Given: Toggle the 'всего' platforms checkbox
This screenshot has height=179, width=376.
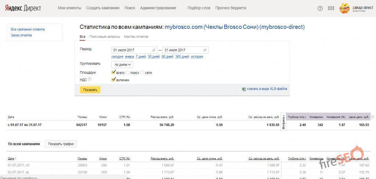Looking at the screenshot, I should click(x=114, y=73).
